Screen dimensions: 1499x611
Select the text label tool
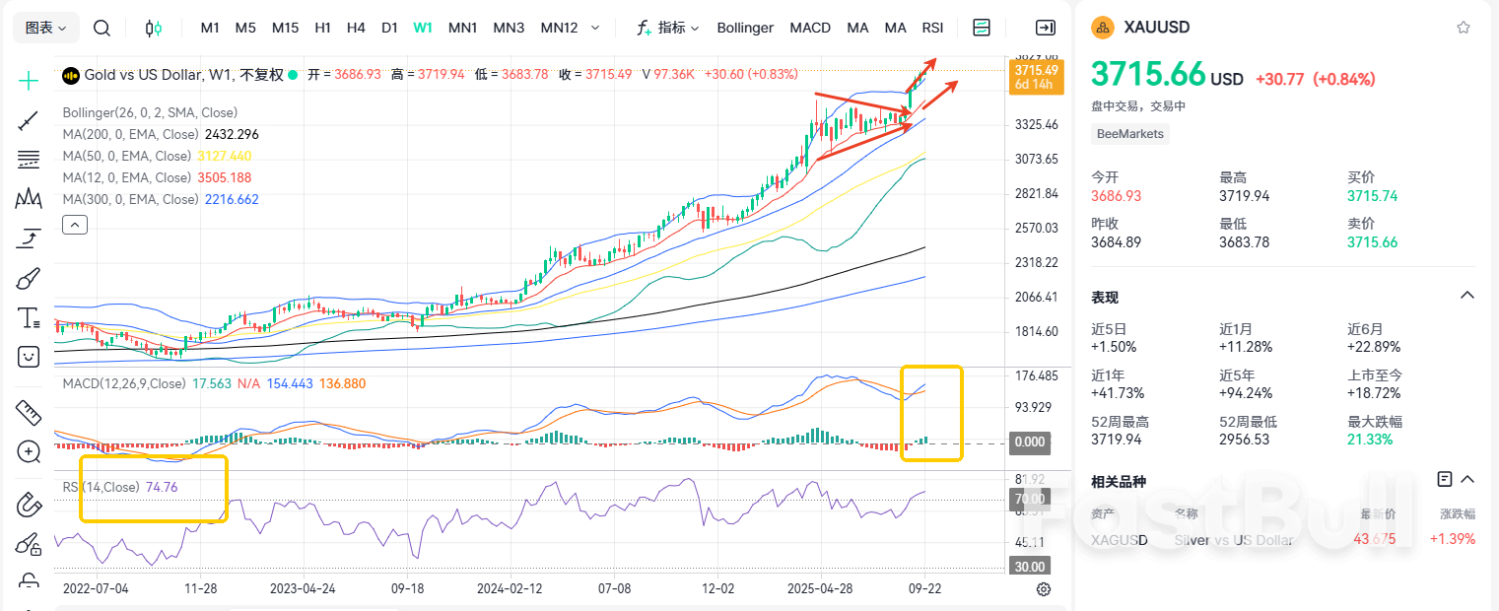28,317
